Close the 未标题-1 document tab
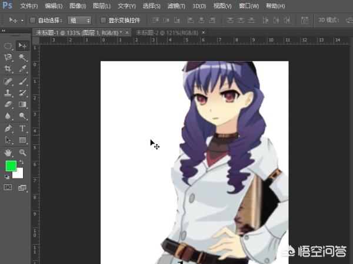Viewport: 353px width, 264px height. (127, 33)
